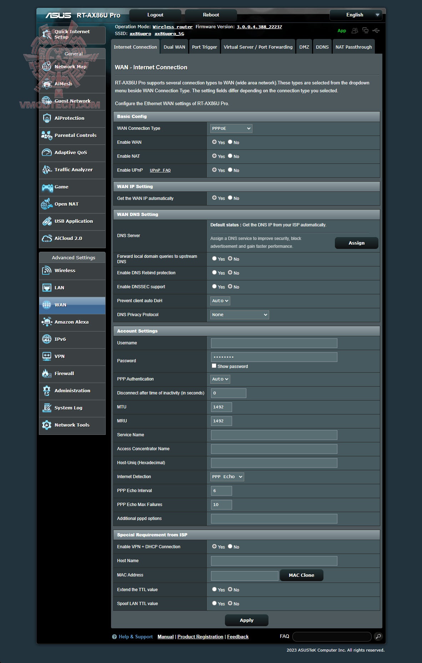Open AiProtection shield icon

point(47,118)
